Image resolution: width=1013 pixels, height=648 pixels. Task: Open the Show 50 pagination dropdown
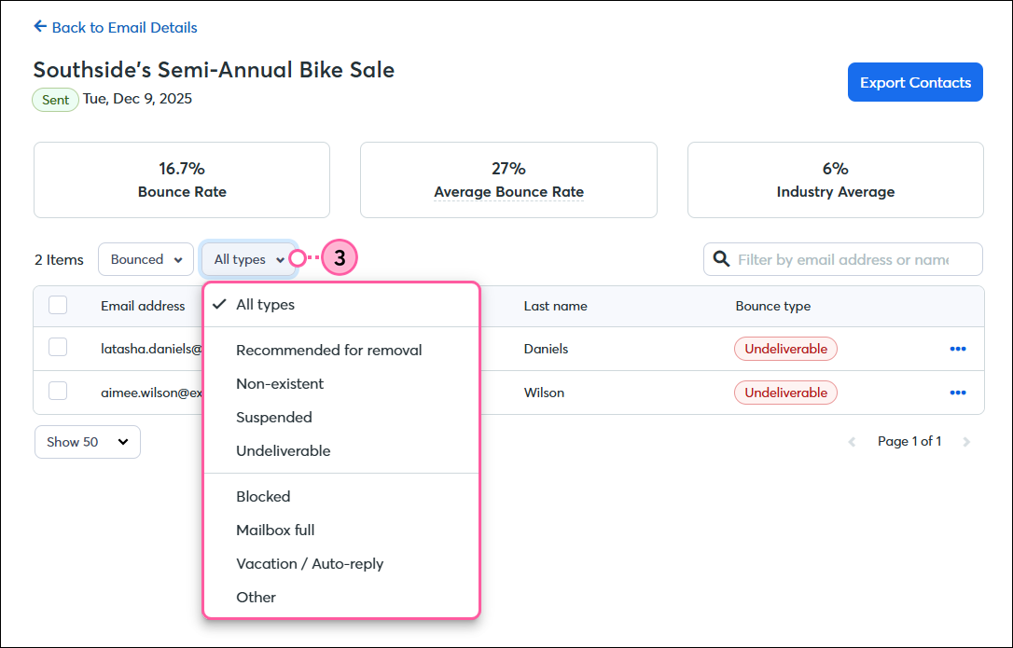point(87,441)
